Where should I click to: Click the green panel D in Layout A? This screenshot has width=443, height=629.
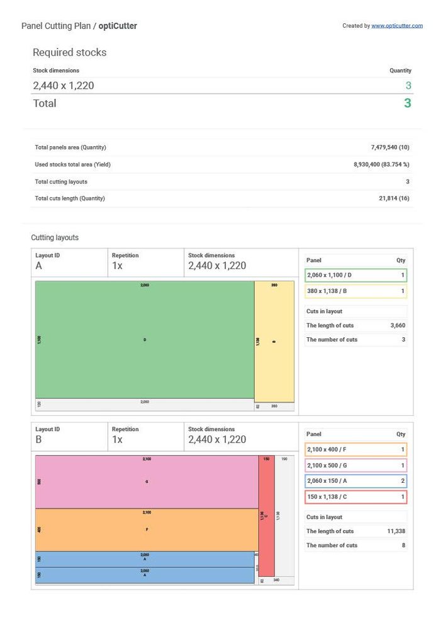pyautogui.click(x=145, y=340)
